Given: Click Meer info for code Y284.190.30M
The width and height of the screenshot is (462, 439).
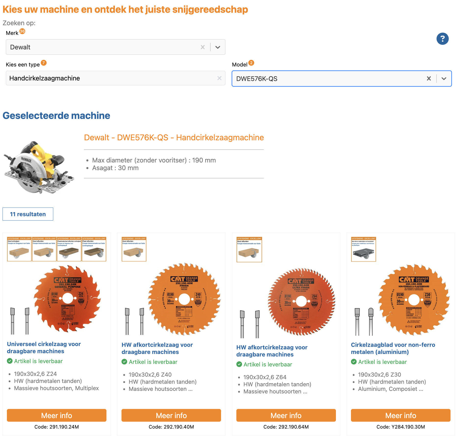Looking at the screenshot, I should click(x=401, y=415).
